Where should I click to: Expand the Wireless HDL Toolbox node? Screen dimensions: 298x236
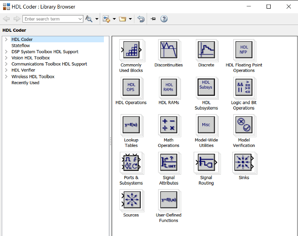pos(6,76)
